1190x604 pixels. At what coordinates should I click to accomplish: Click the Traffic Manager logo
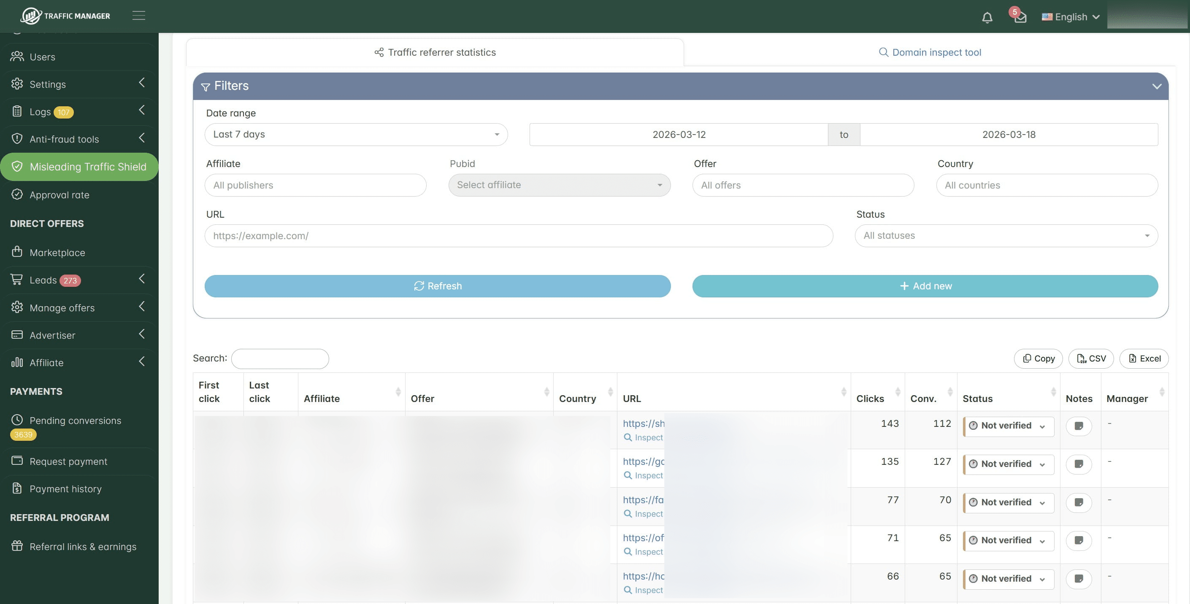[x=65, y=16]
